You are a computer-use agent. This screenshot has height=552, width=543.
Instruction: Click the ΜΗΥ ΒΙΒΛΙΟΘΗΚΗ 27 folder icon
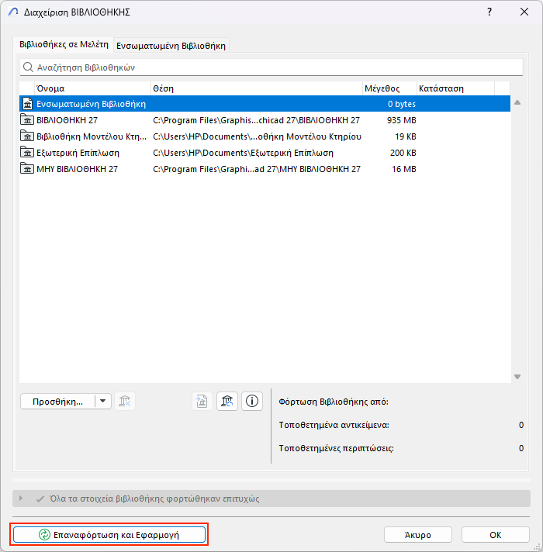point(27,169)
